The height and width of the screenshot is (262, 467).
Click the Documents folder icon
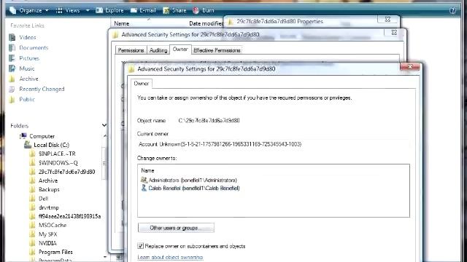click(x=12, y=48)
